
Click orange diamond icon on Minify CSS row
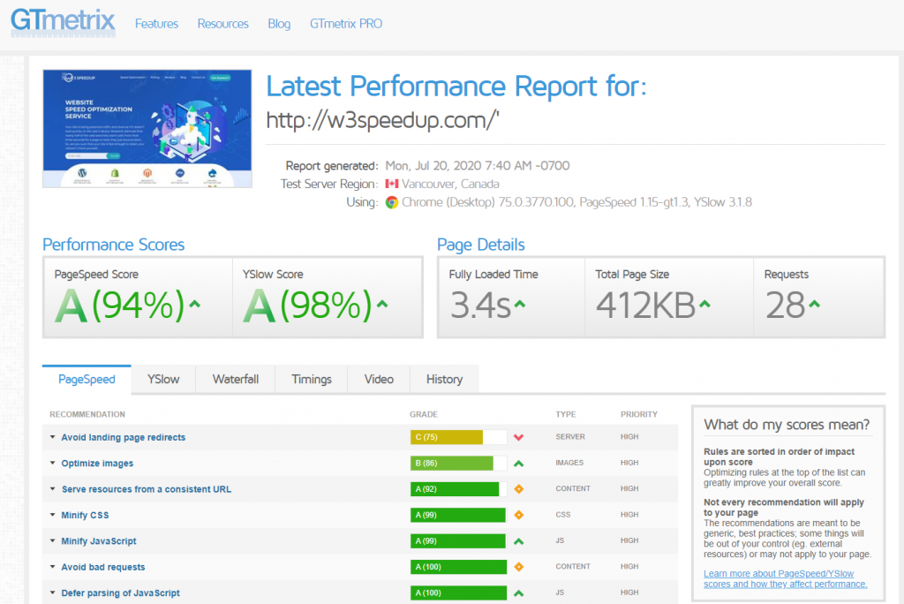pos(519,515)
